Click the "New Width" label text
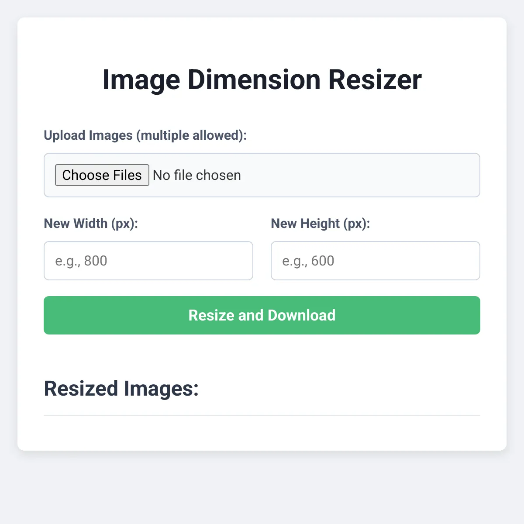The height and width of the screenshot is (524, 524). pyautogui.click(x=76, y=224)
